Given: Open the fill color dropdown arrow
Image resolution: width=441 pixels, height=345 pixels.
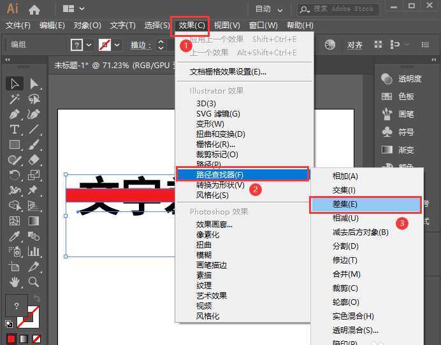Looking at the screenshot, I should tap(89, 45).
